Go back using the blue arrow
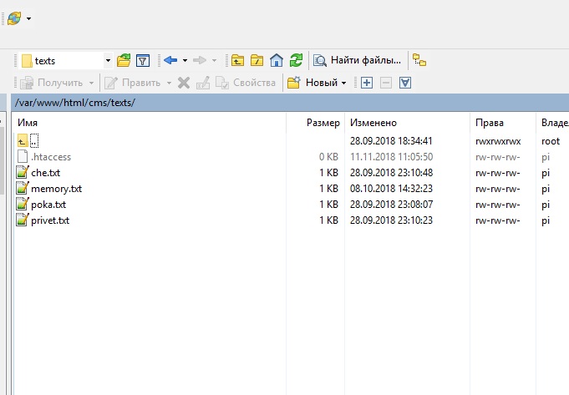 [170, 60]
